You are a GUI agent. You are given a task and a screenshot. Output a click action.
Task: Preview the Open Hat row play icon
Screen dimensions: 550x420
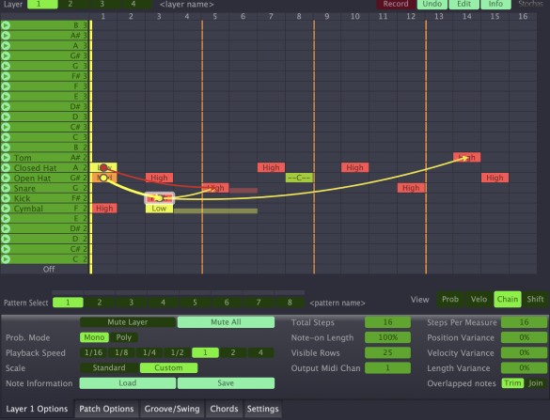pyautogui.click(x=6, y=179)
